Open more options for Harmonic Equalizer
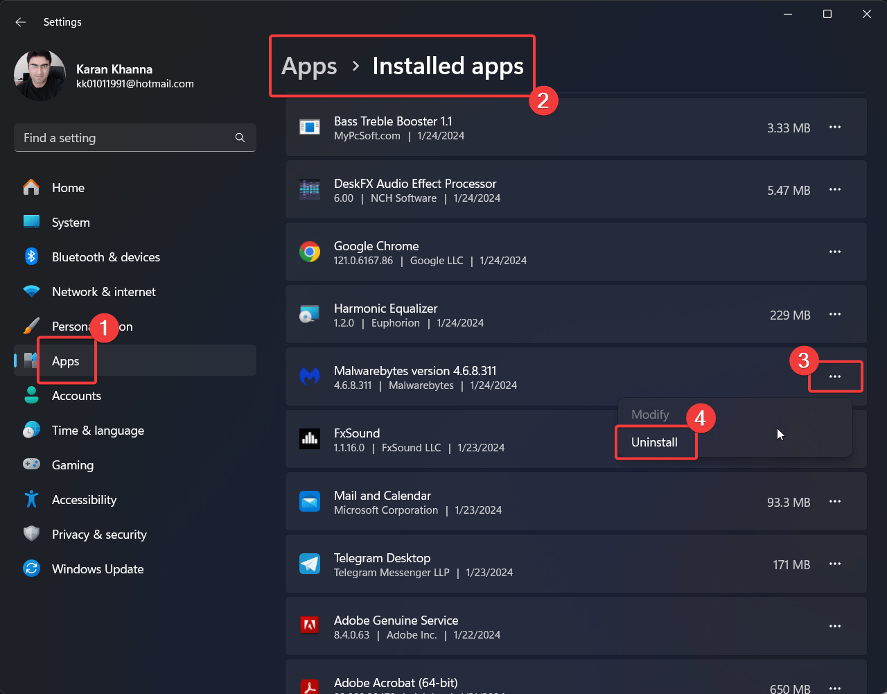 (835, 315)
